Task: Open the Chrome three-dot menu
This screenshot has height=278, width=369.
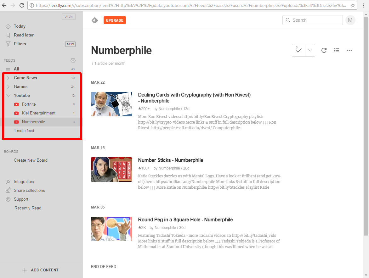Action: [x=363, y=5]
